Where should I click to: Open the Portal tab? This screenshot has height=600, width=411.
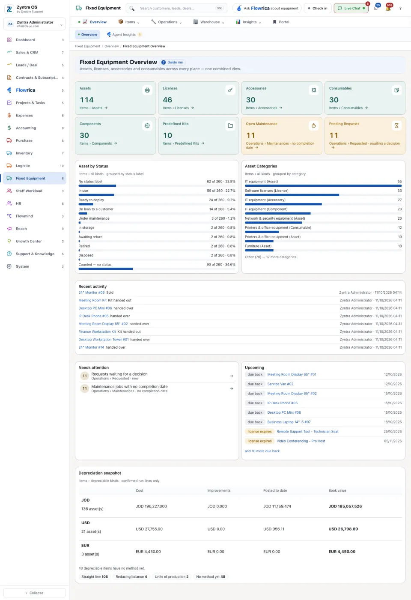tap(281, 22)
